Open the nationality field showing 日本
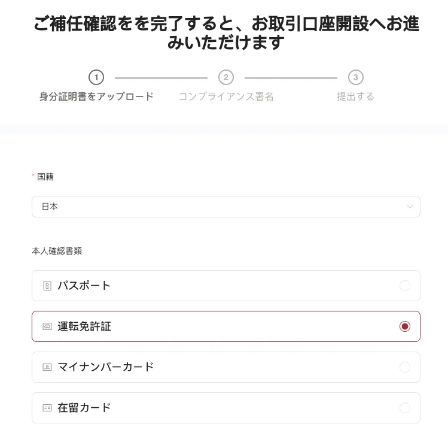 [x=221, y=207]
